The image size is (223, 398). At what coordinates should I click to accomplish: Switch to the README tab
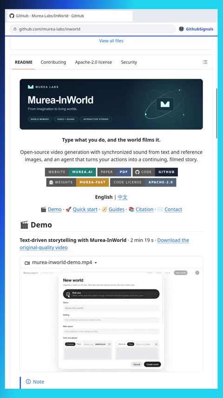[24, 62]
